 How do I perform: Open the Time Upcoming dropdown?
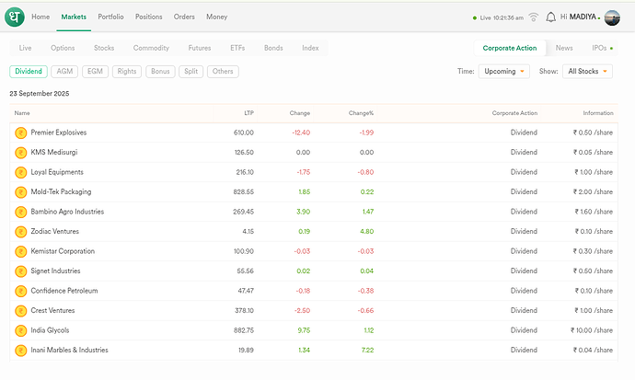click(x=504, y=71)
